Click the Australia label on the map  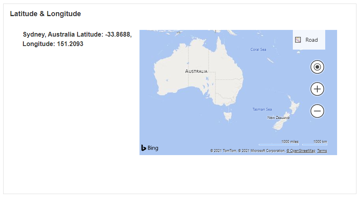(196, 72)
